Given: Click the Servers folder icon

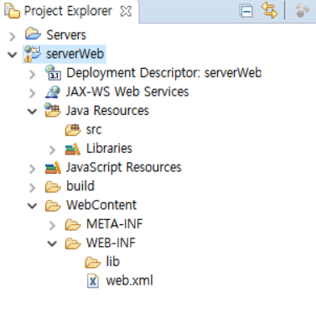Looking at the screenshot, I should click(x=33, y=34).
